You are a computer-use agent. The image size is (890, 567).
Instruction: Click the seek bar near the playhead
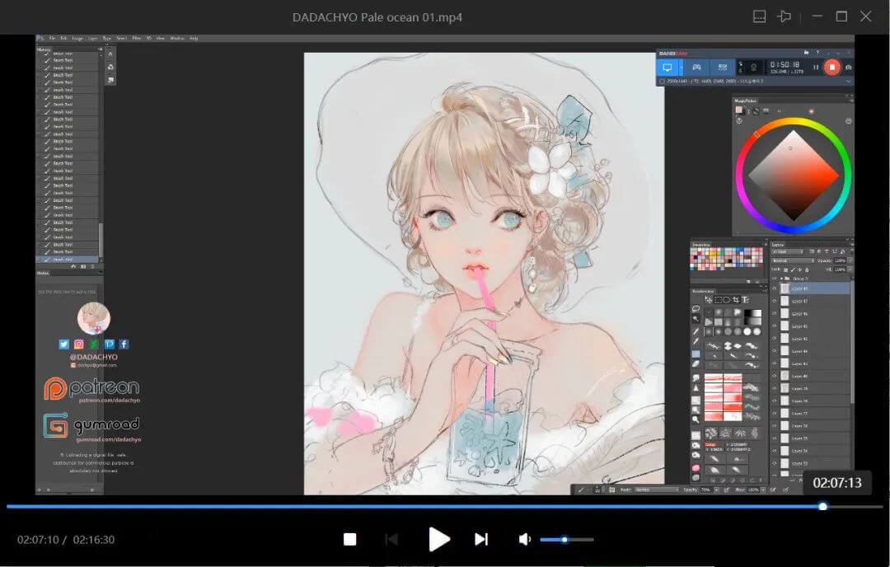822,507
